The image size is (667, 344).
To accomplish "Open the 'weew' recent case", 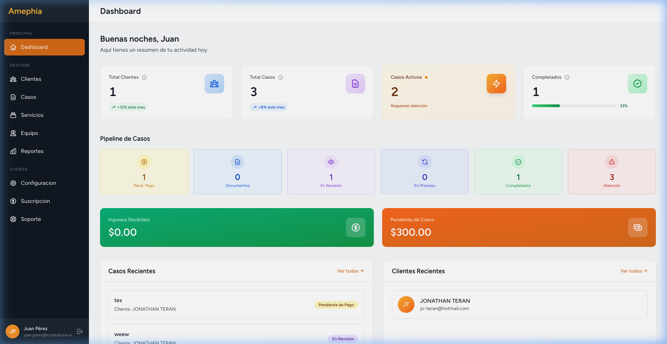I will click(236, 334).
